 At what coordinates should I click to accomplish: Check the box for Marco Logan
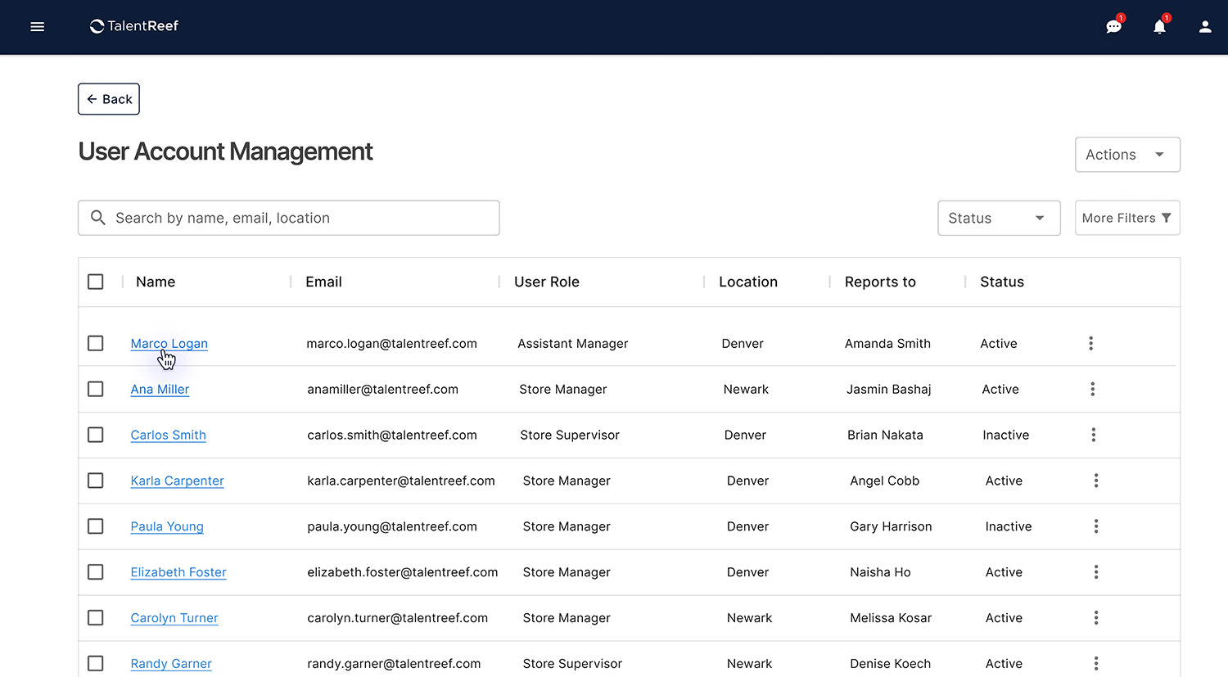tap(96, 343)
